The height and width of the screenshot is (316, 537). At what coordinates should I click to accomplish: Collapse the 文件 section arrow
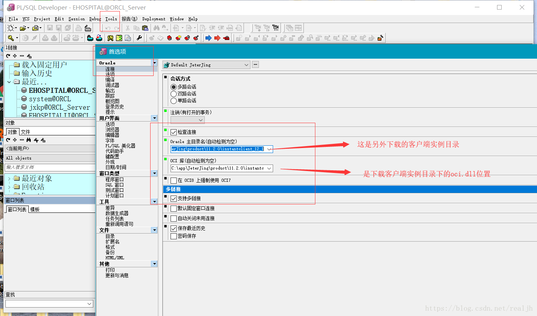tap(154, 230)
